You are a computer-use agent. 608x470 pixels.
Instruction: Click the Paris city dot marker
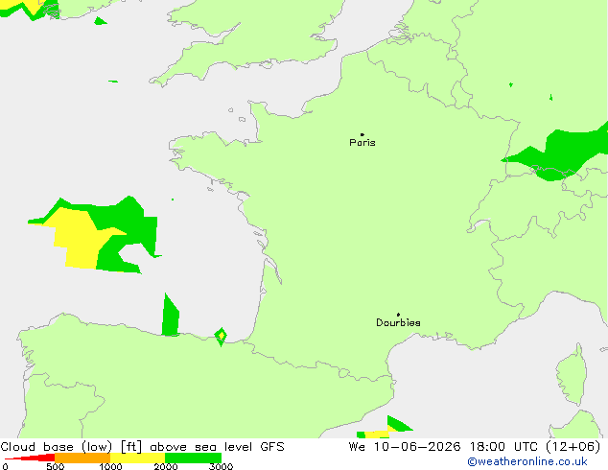pyautogui.click(x=362, y=134)
